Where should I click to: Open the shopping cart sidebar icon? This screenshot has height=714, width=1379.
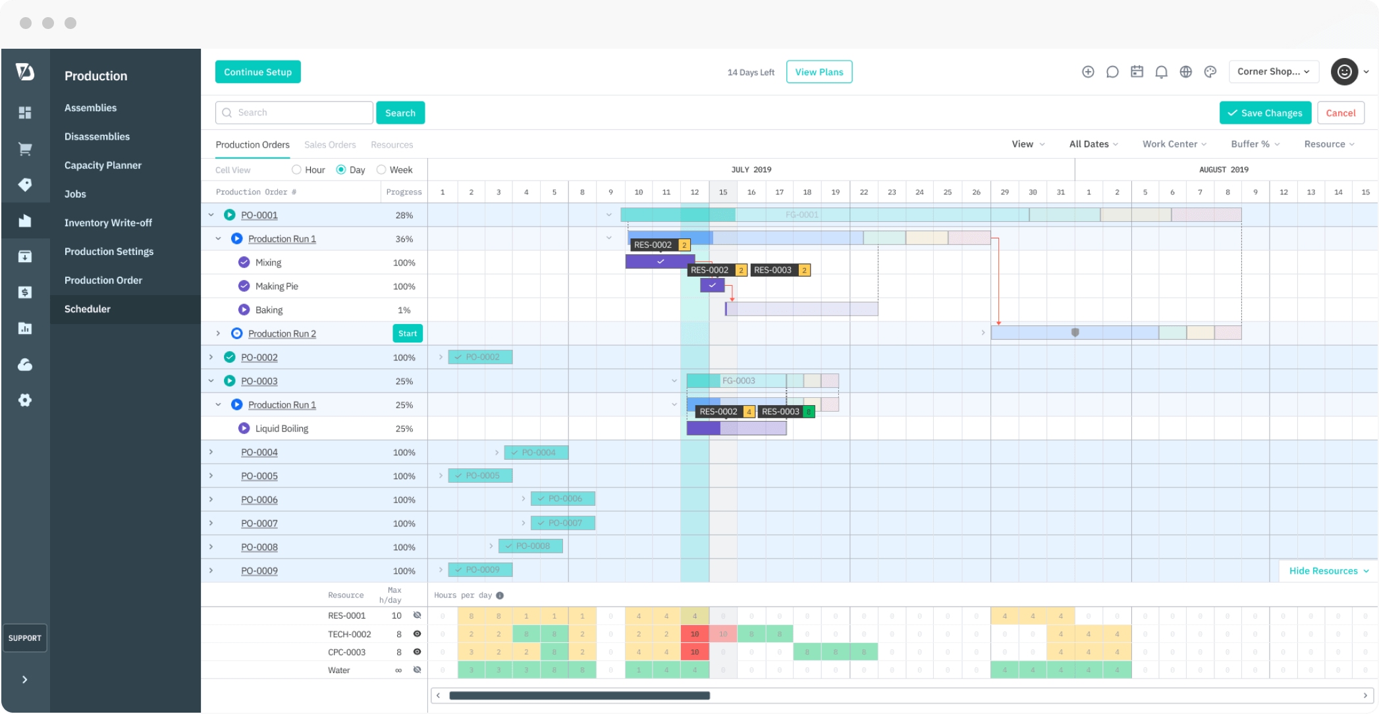point(25,149)
